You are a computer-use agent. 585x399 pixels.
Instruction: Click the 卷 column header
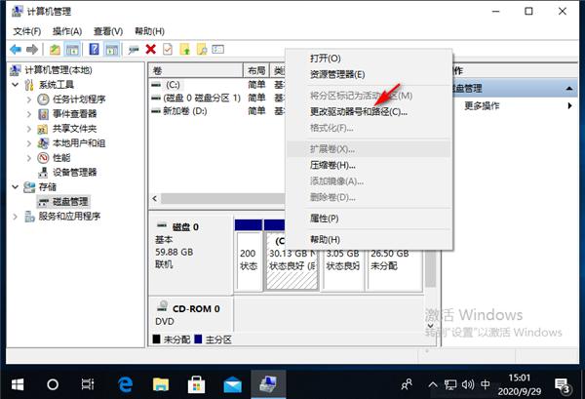[x=196, y=70]
